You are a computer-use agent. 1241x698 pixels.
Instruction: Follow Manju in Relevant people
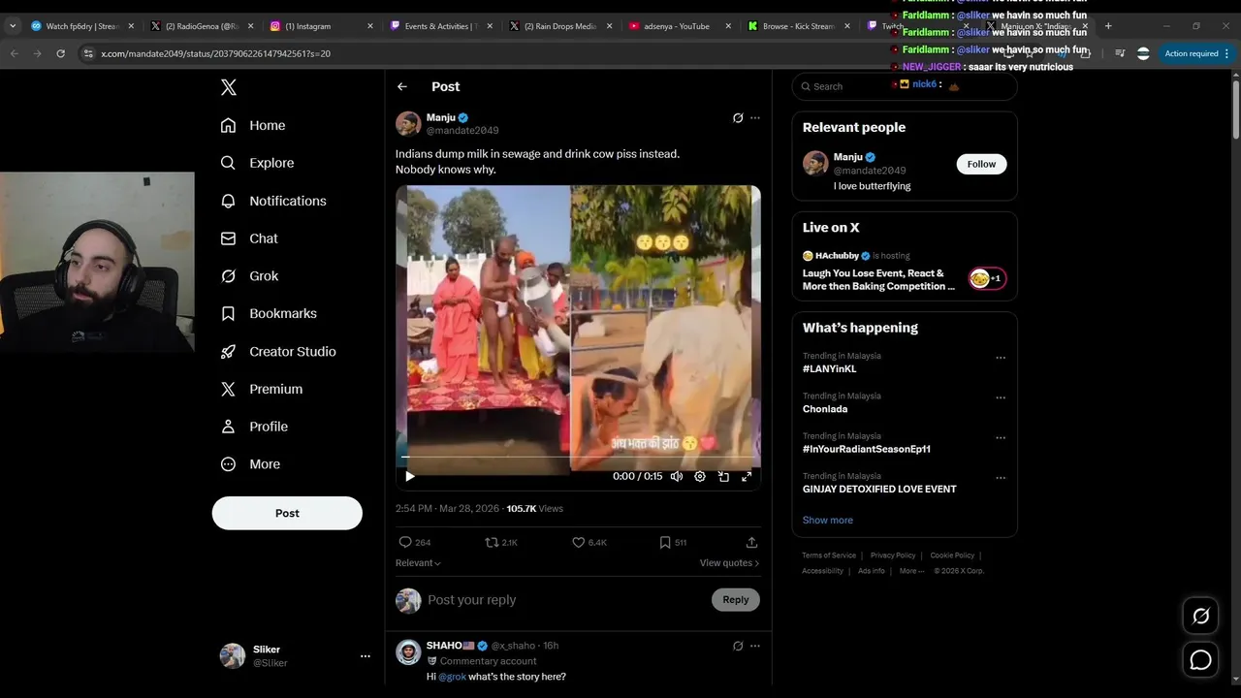[x=981, y=164]
